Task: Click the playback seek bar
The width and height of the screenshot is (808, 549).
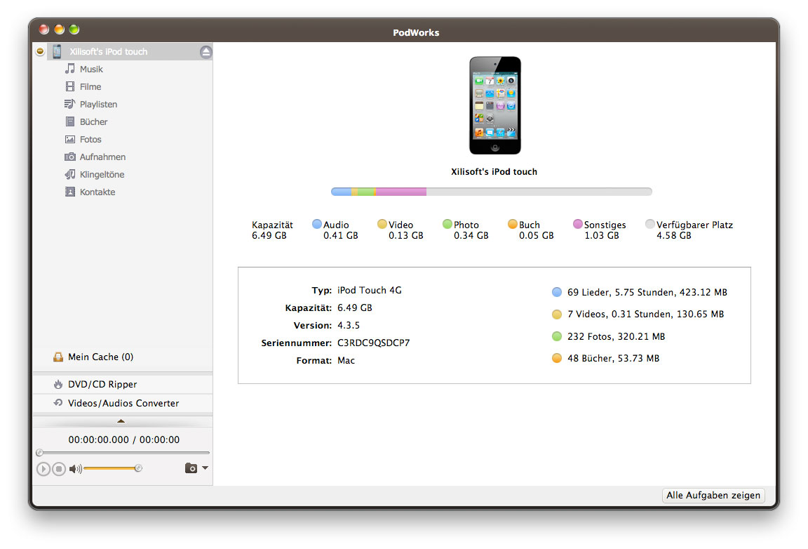Action: click(123, 453)
